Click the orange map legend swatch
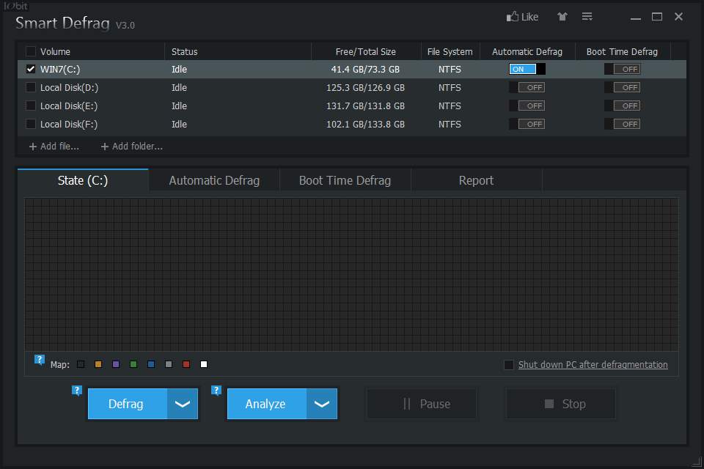The image size is (704, 469). [98, 364]
